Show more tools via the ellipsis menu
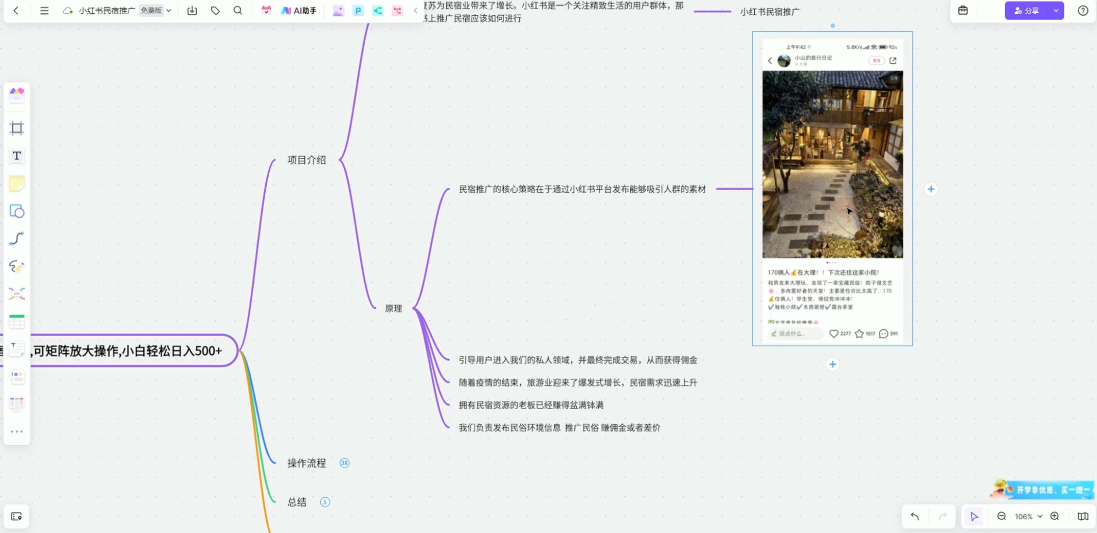1097x533 pixels. (x=17, y=431)
